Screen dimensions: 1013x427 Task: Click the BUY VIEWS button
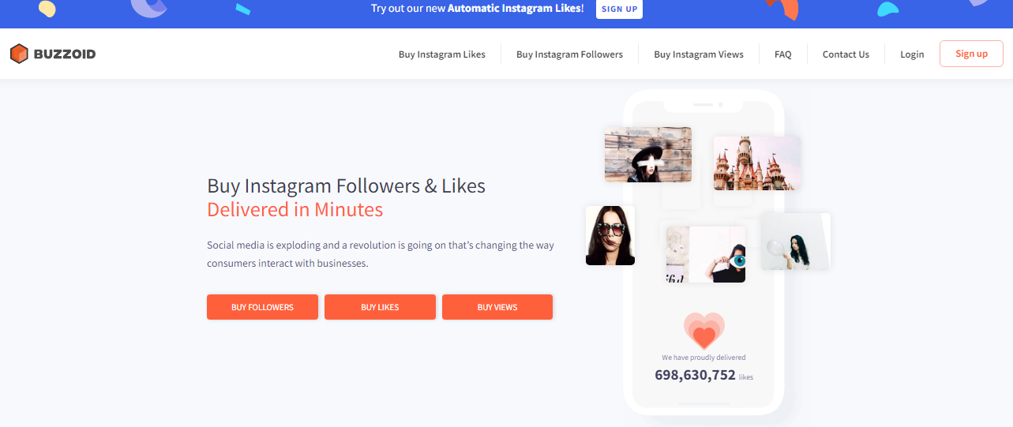click(x=497, y=307)
